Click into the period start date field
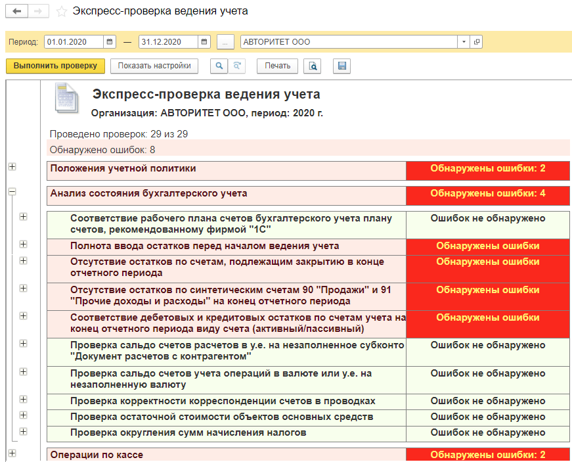This screenshot has width=572, height=462. click(74, 42)
